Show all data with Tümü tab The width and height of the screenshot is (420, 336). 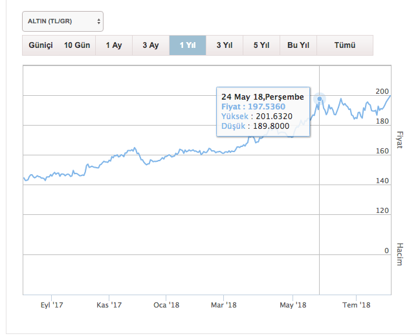(345, 45)
